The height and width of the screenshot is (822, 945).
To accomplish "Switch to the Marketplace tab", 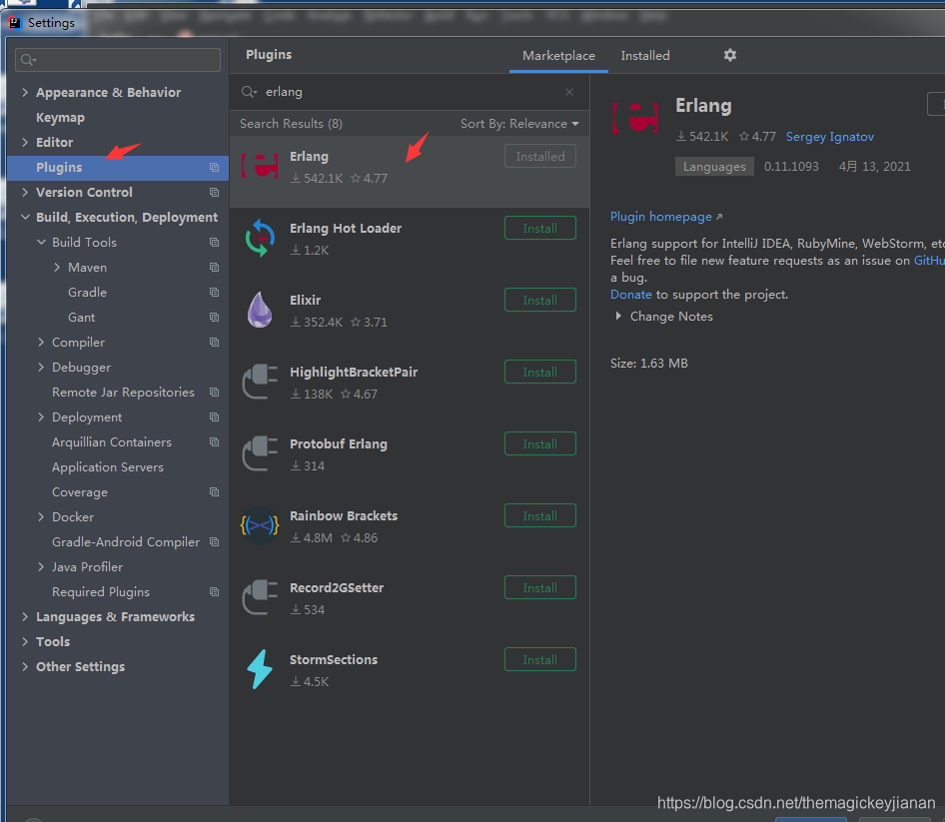I will [558, 56].
